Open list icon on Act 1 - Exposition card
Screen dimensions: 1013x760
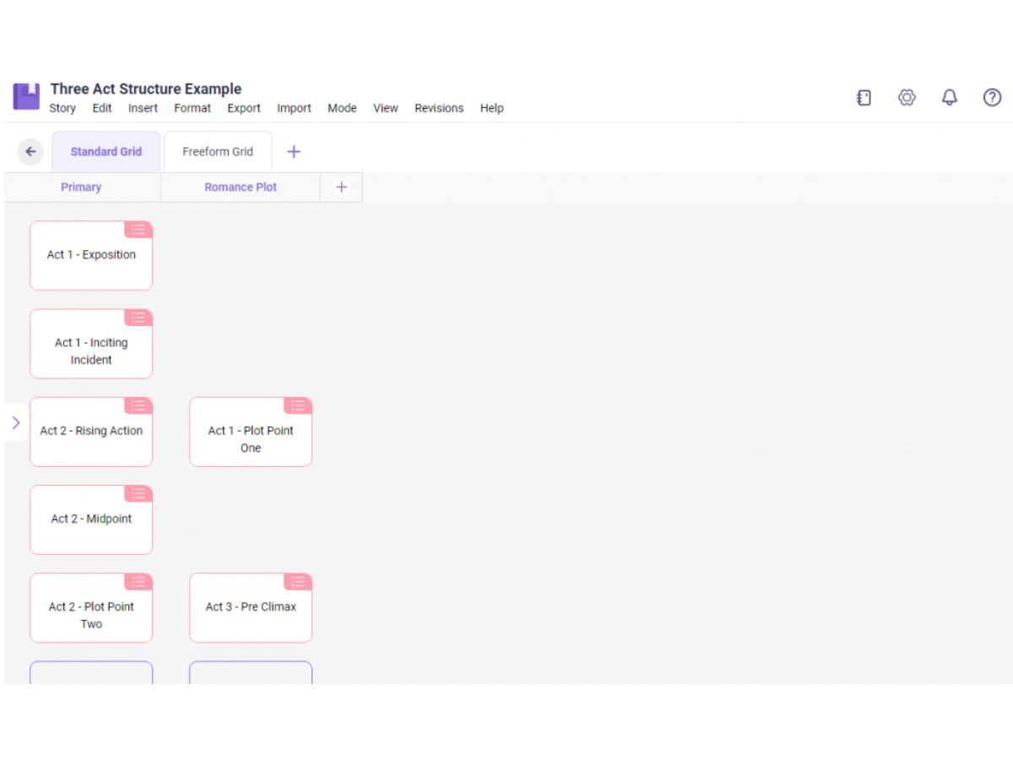tap(138, 230)
